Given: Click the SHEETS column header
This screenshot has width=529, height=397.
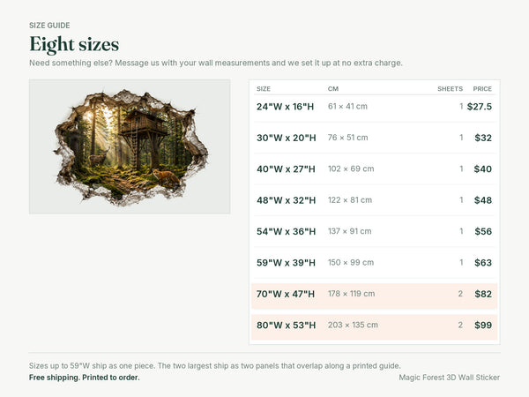Looking at the screenshot, I should point(450,89).
